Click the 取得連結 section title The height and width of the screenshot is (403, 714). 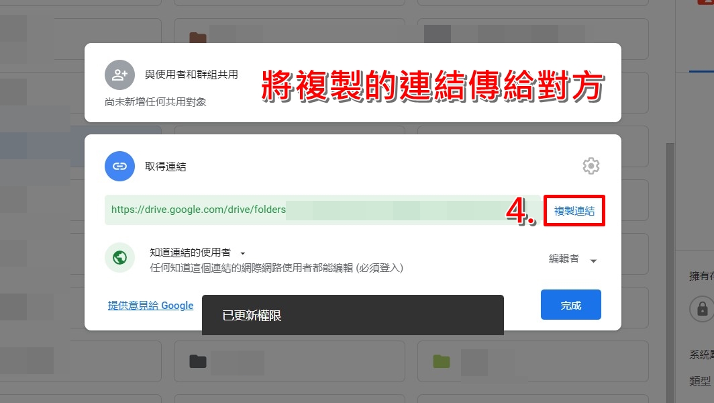(165, 167)
